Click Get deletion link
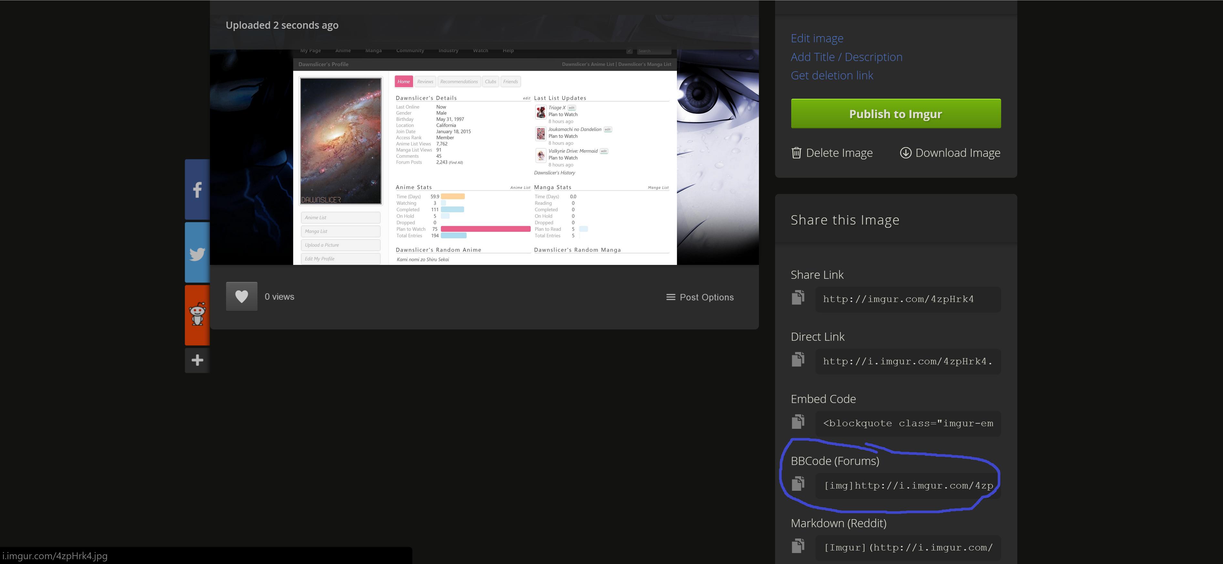1223x564 pixels. [x=831, y=76]
